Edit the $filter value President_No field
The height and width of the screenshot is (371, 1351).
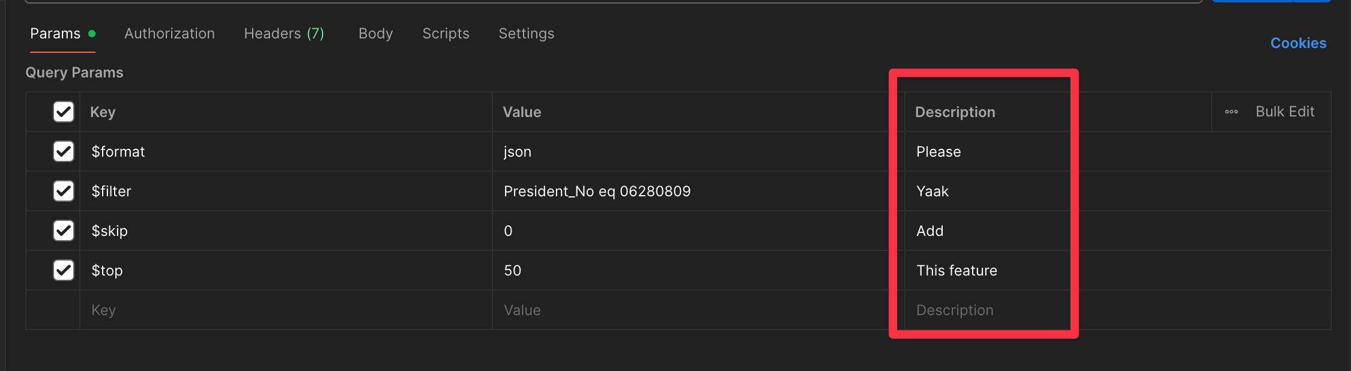597,192
